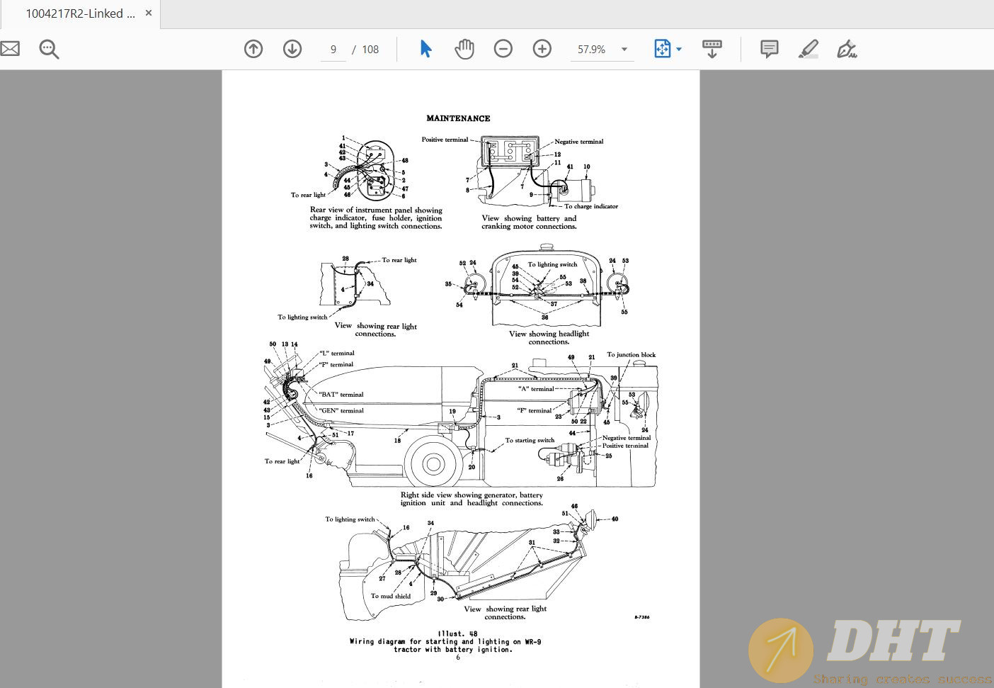Click the "To junction block" label
The image size is (994, 688).
point(632,355)
